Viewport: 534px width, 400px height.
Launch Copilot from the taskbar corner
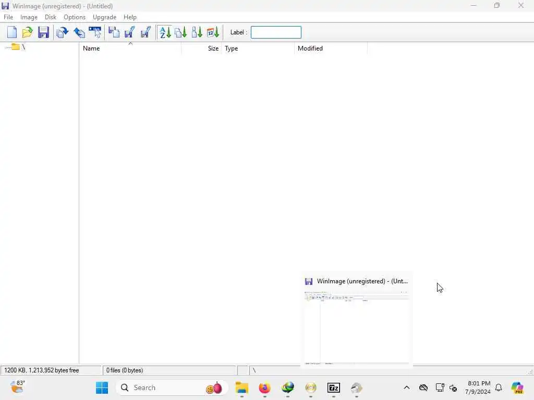coord(517,387)
